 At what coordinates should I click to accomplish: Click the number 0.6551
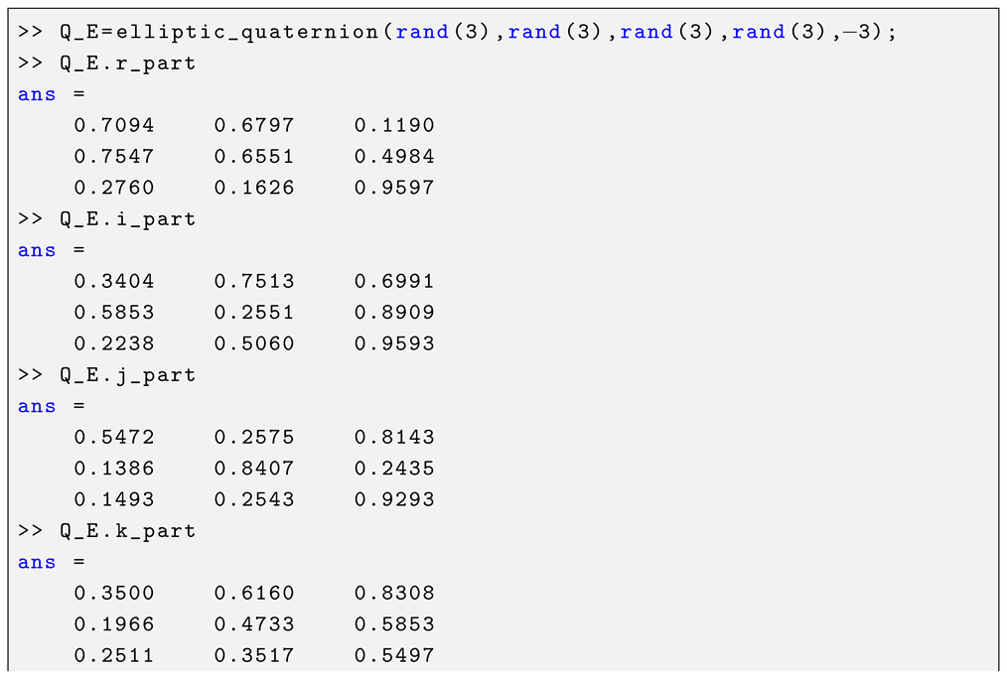254,157
